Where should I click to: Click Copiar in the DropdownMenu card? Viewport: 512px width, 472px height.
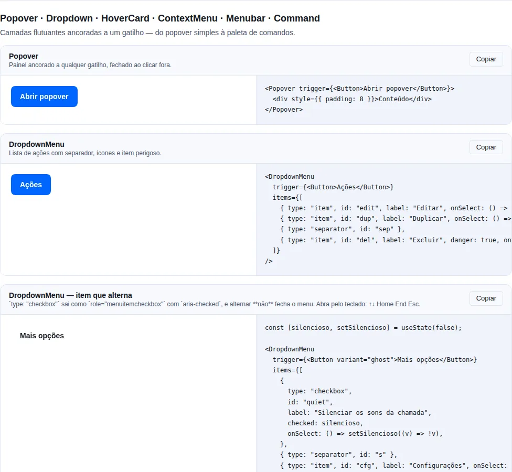point(486,147)
